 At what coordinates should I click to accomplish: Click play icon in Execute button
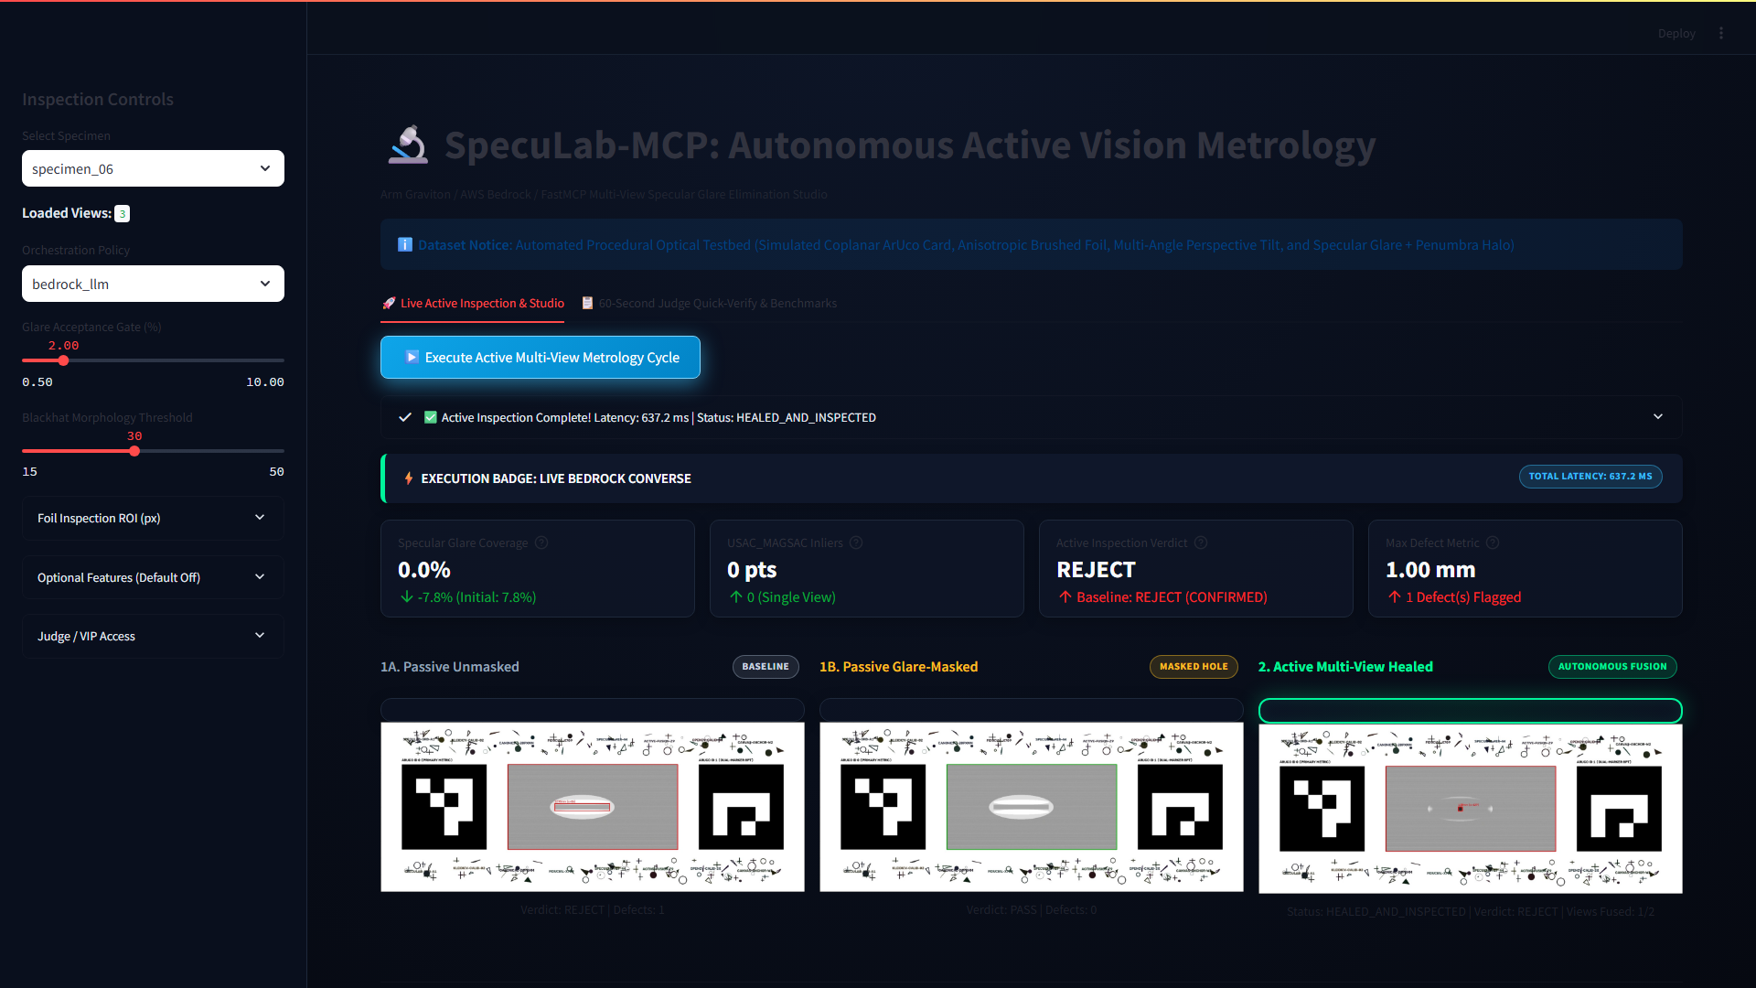click(x=412, y=357)
